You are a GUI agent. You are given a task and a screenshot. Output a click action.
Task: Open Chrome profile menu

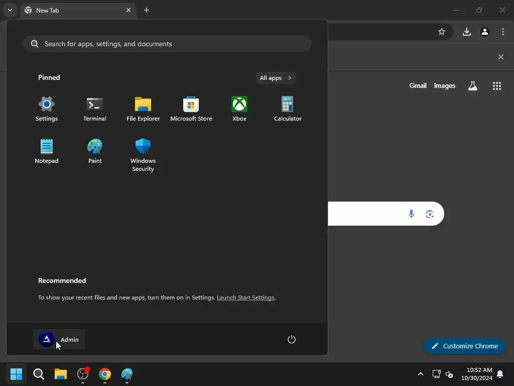pos(485,32)
